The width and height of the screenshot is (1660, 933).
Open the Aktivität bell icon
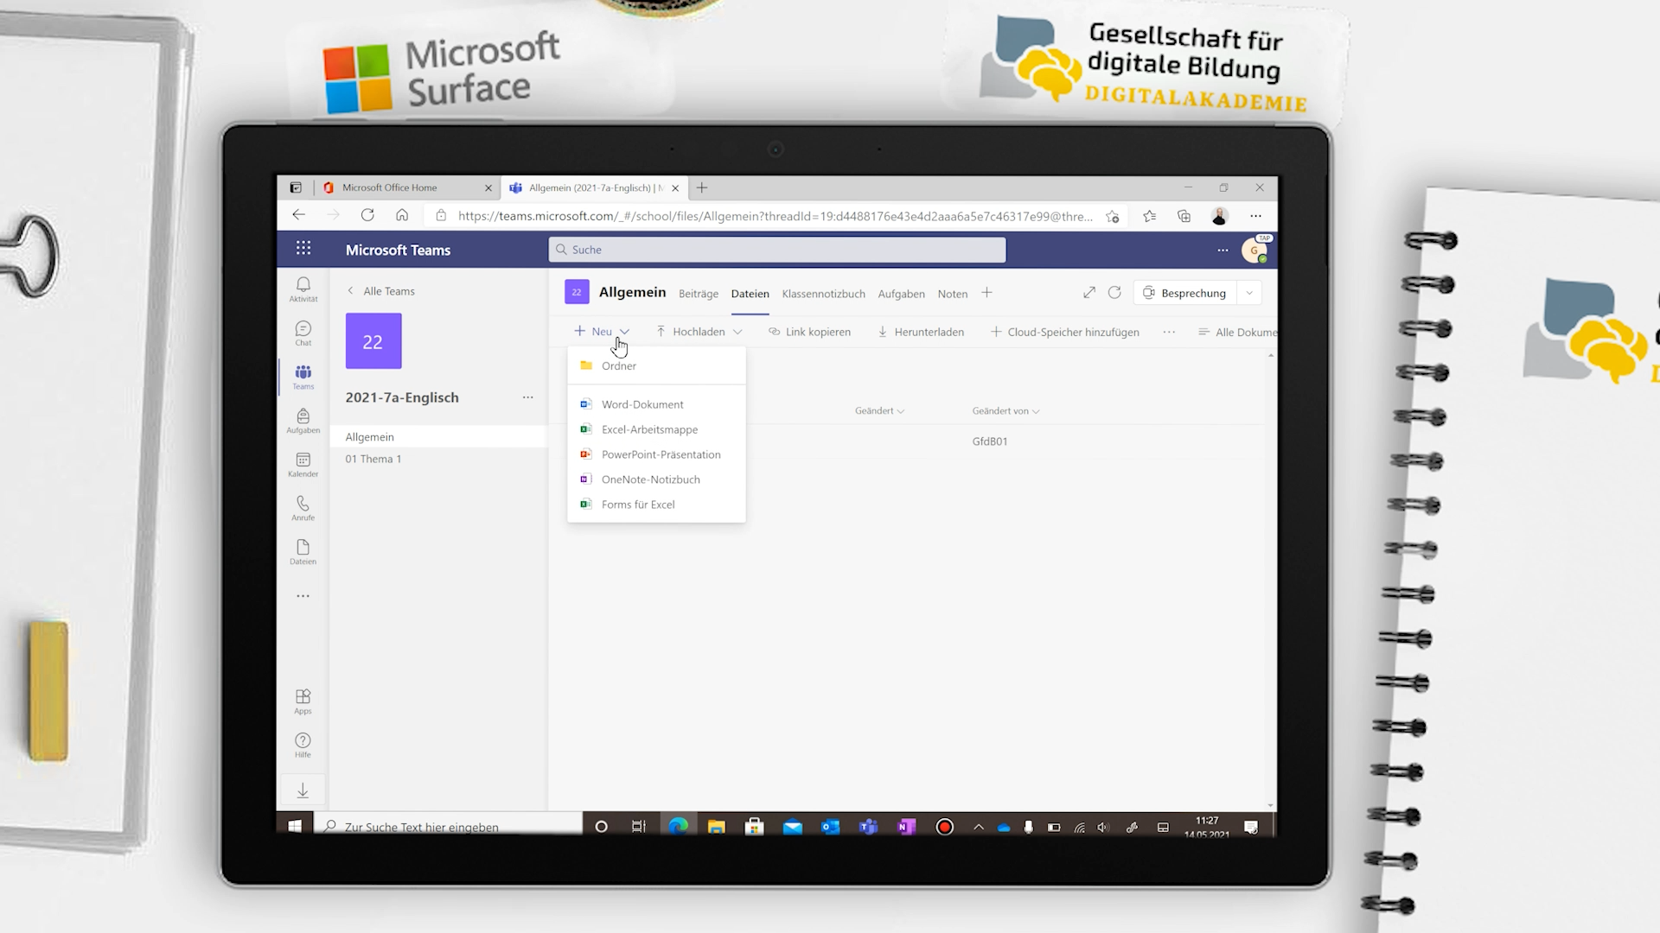(x=303, y=289)
